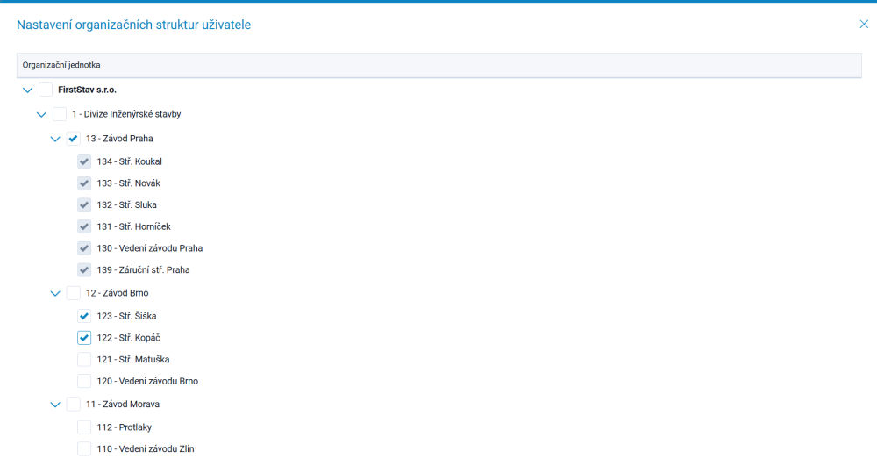877x459 pixels.
Task: Check the 11 - Závod Morava checkbox
Action: click(x=74, y=404)
